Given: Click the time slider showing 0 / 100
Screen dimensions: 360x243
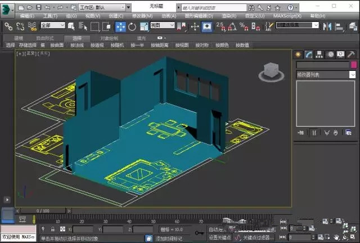Looking at the screenshot, I should [43, 210].
